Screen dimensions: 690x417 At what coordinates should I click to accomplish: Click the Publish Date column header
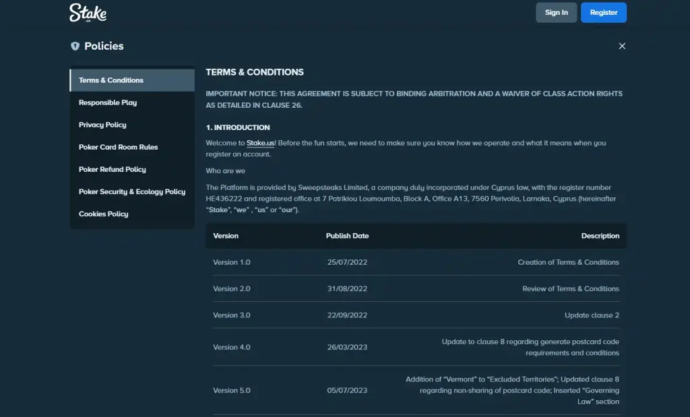pyautogui.click(x=347, y=236)
